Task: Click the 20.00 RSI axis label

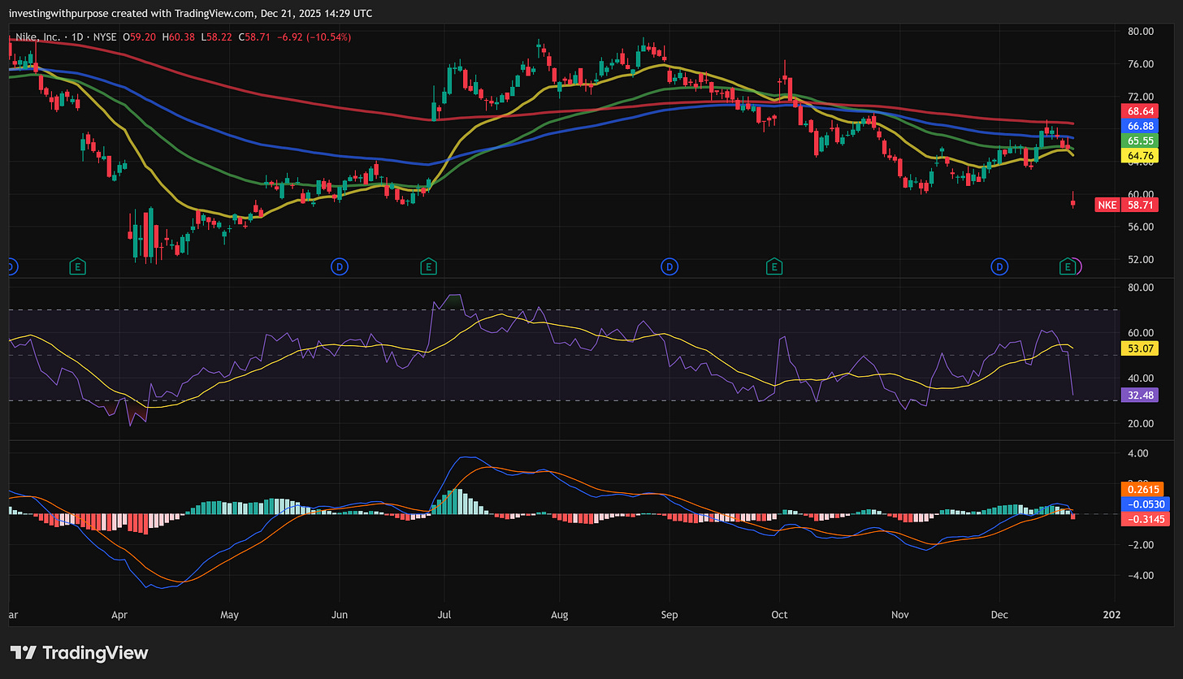Action: pos(1139,424)
